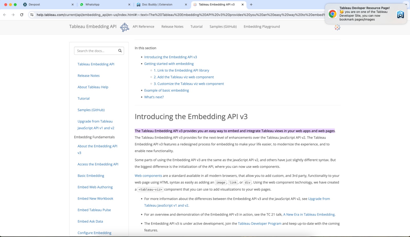Open Upgrade from Tableau JavaScript v1 and v2 link
This screenshot has height=237, width=410.
pos(237,202)
